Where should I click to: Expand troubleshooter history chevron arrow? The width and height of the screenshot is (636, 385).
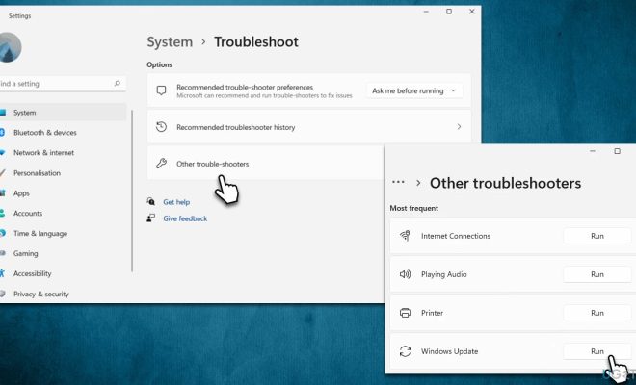tap(459, 127)
